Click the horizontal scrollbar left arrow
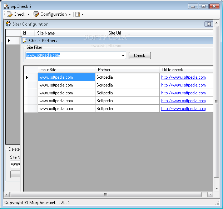The height and width of the screenshot is (209, 223). point(6,194)
